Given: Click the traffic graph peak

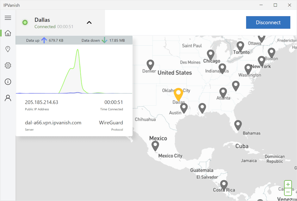Looking at the screenshot, I should (x=78, y=50).
